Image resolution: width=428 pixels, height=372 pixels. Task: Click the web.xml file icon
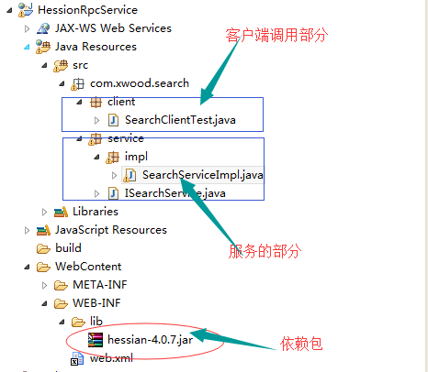coord(77,358)
